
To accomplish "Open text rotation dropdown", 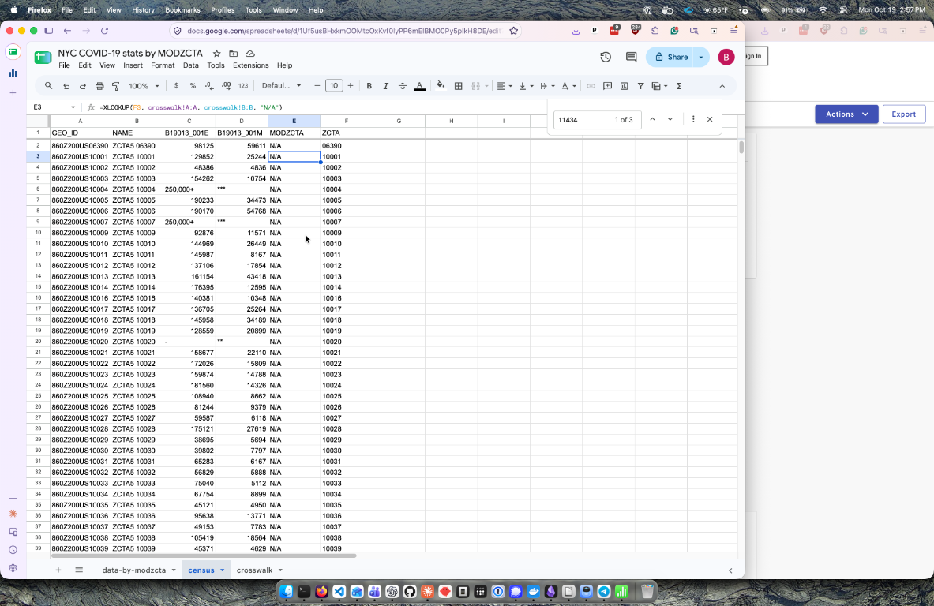I will (x=569, y=86).
